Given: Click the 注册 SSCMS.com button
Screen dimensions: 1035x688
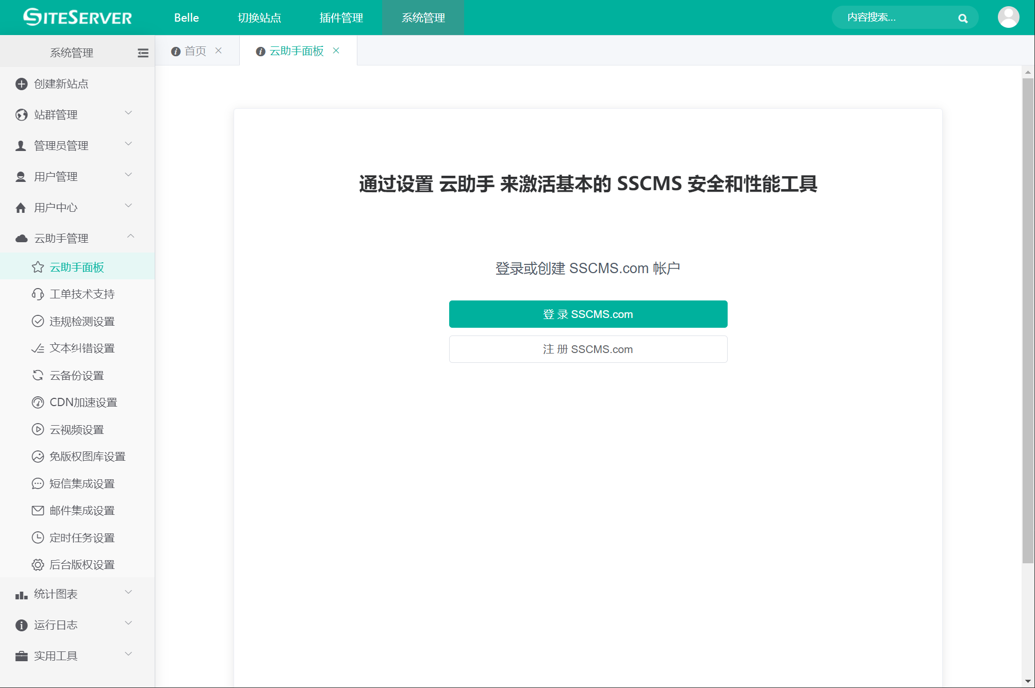Looking at the screenshot, I should point(588,349).
